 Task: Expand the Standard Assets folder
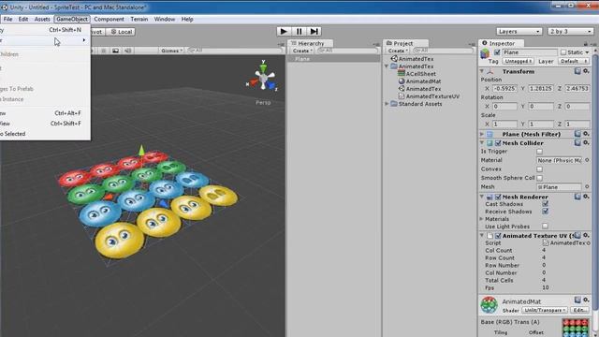pyautogui.click(x=387, y=104)
